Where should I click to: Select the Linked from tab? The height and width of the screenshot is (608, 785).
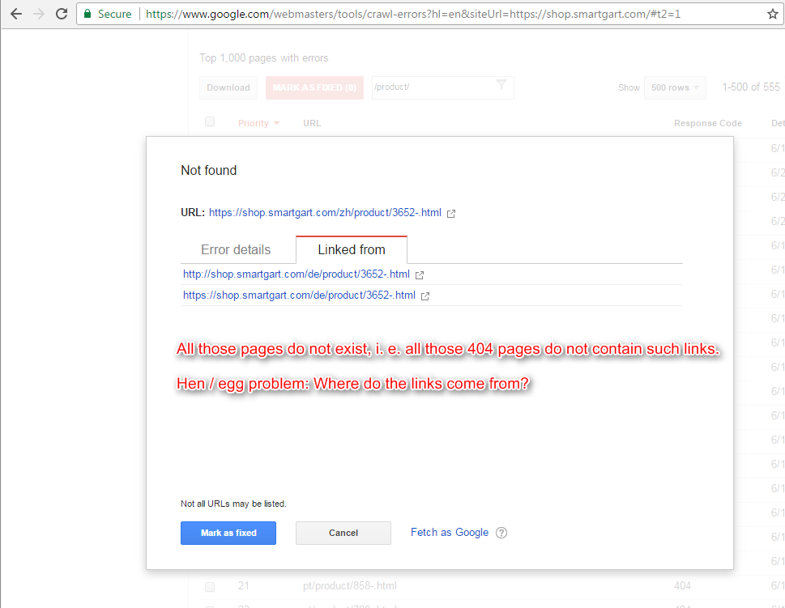click(352, 249)
